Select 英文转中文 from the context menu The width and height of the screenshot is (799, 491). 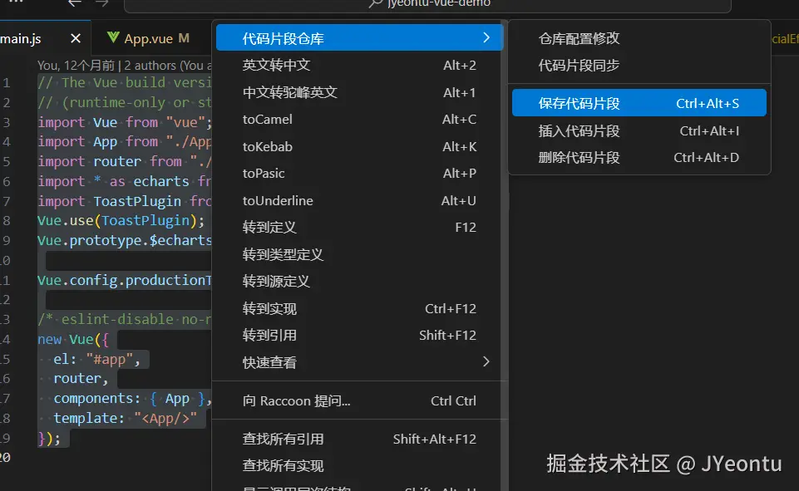[x=359, y=65]
